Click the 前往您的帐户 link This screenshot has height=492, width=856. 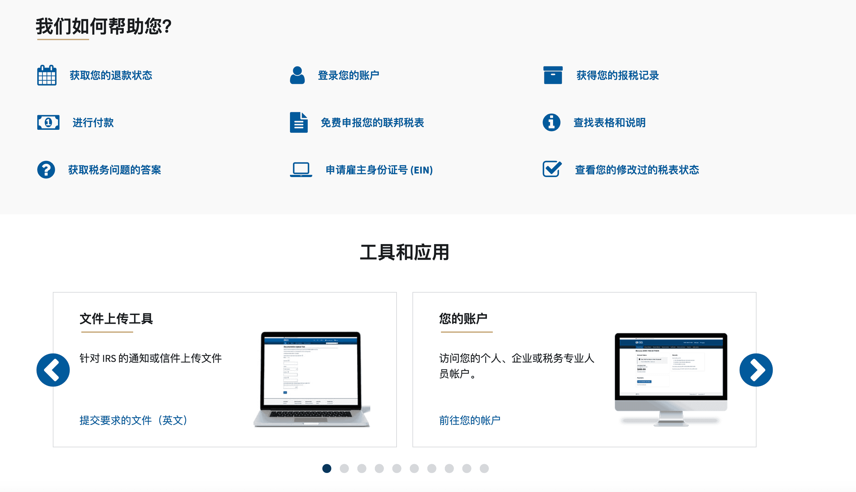click(x=469, y=420)
